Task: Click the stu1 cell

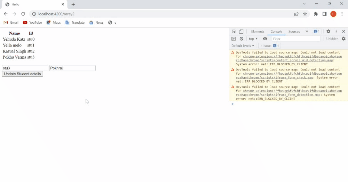Action: [x=31, y=45]
